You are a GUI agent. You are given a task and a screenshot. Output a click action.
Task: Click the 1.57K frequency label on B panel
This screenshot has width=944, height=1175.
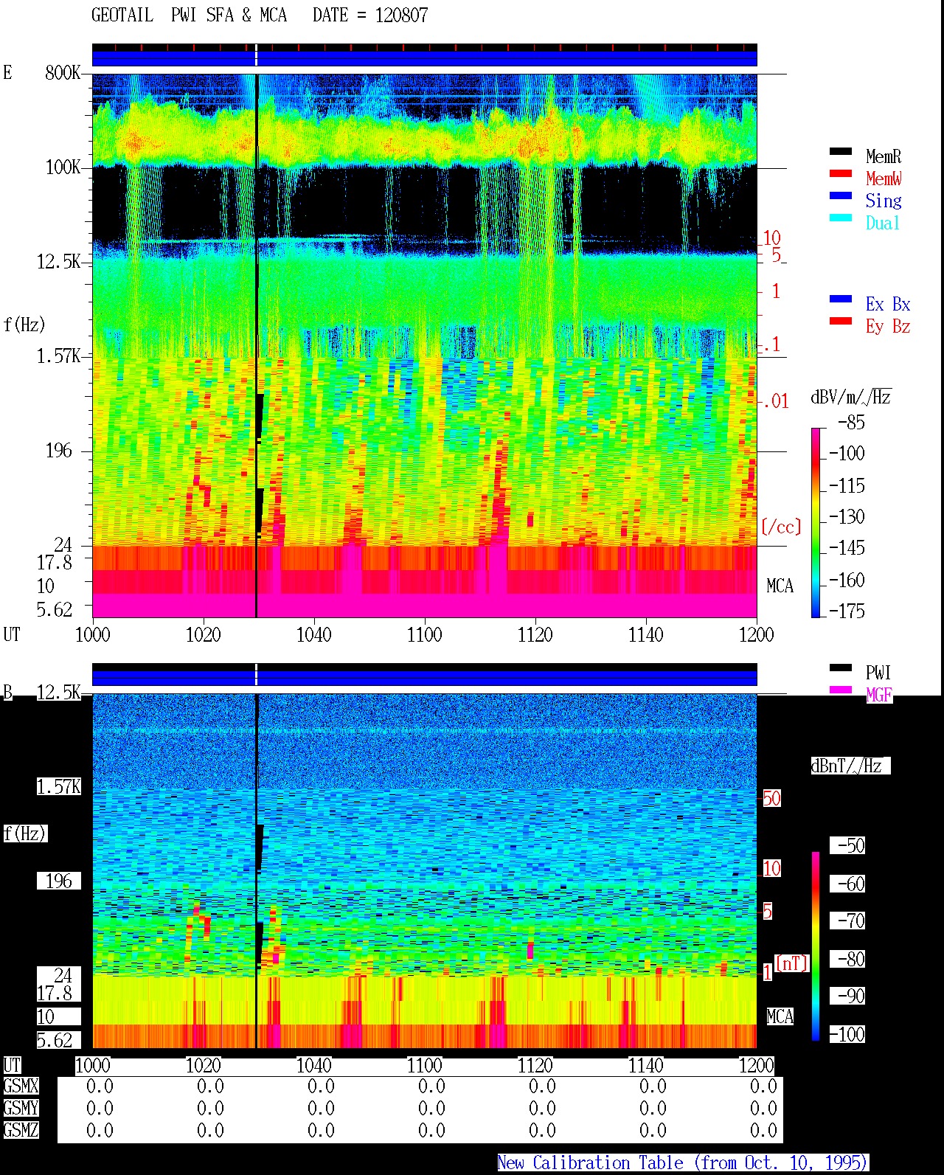[x=59, y=786]
